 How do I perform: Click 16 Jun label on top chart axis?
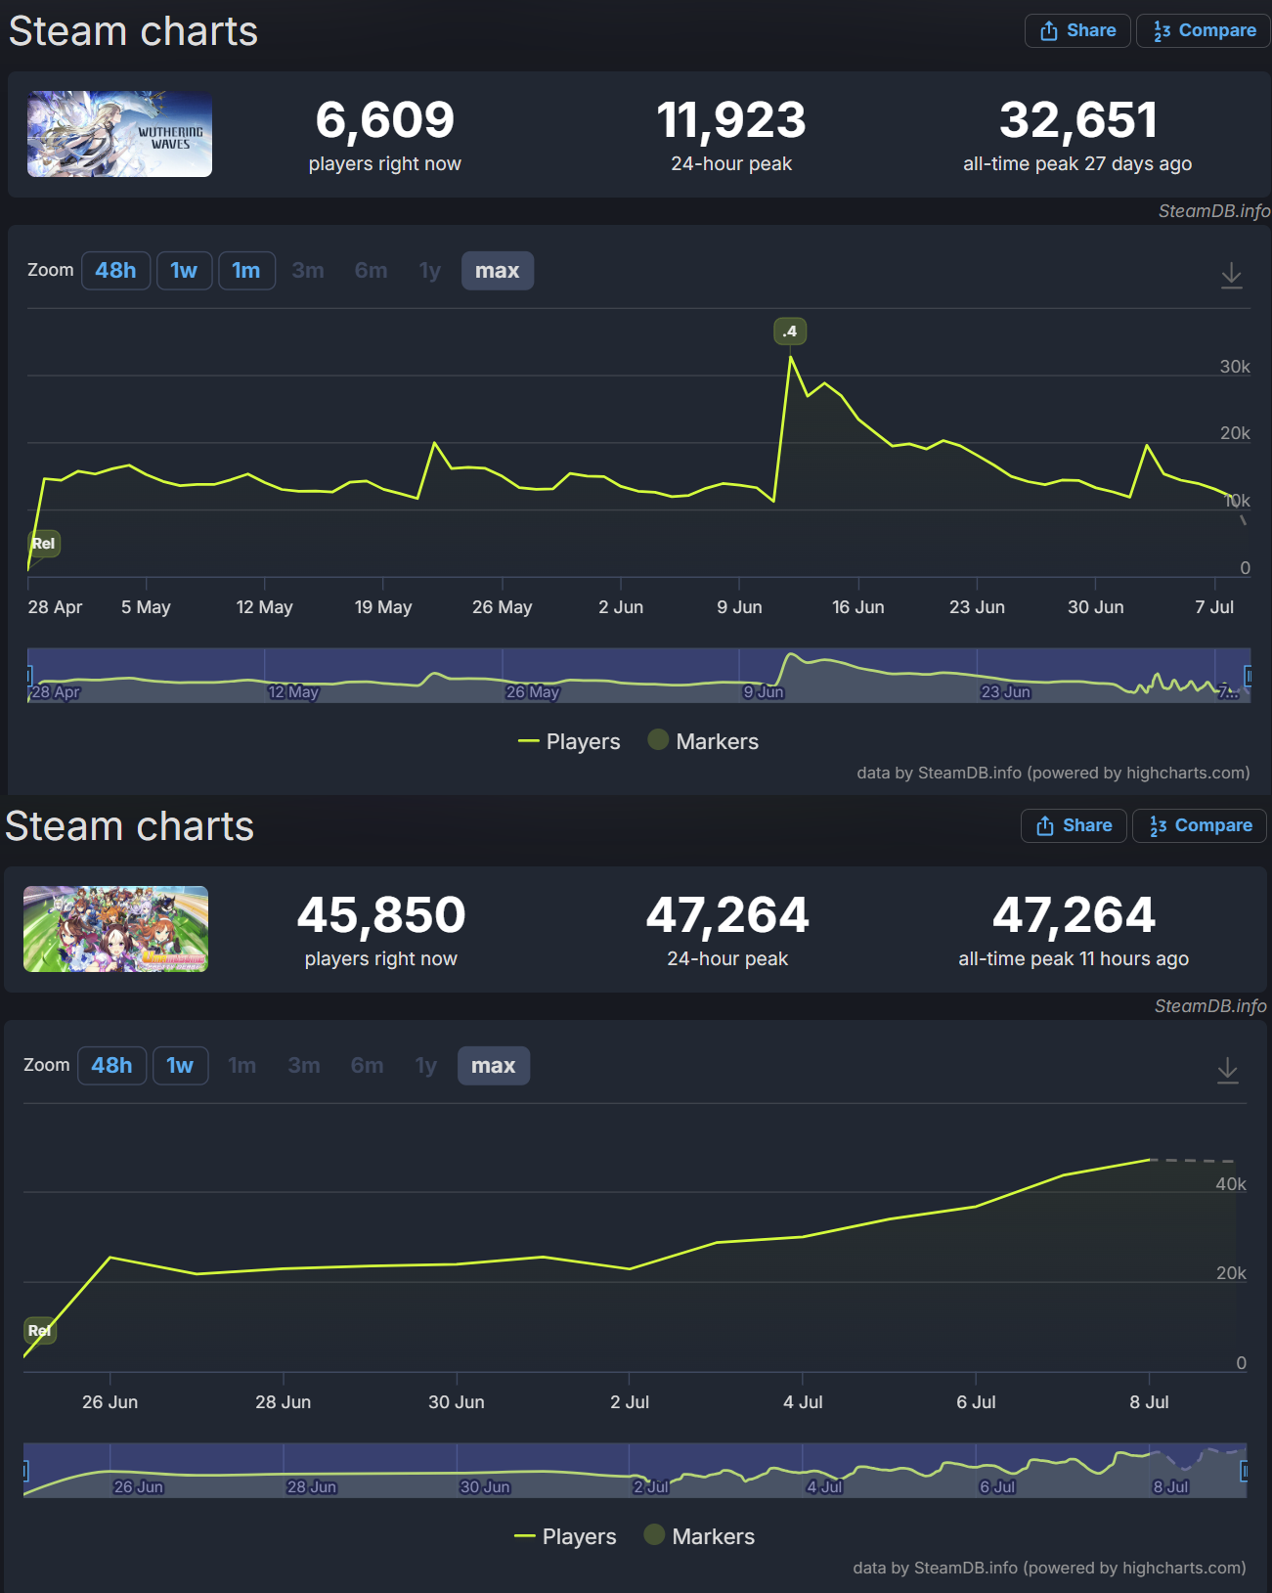pyautogui.click(x=858, y=607)
